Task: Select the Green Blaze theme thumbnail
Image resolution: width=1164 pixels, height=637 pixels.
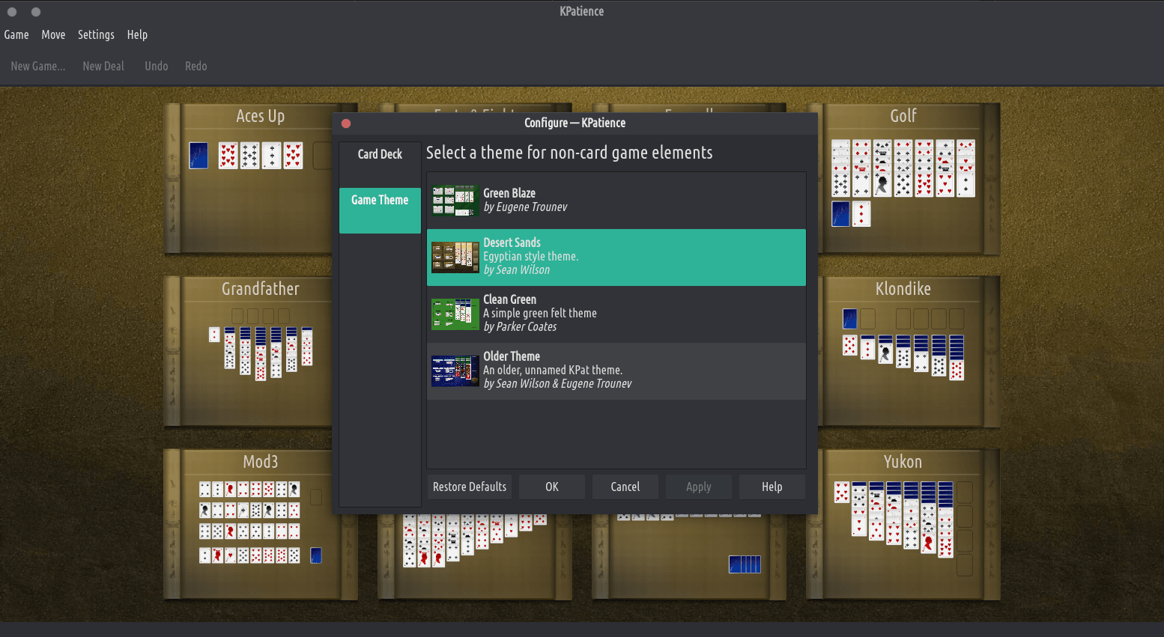Action: click(455, 201)
